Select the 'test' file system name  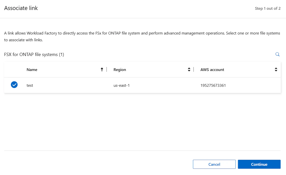(x=30, y=85)
